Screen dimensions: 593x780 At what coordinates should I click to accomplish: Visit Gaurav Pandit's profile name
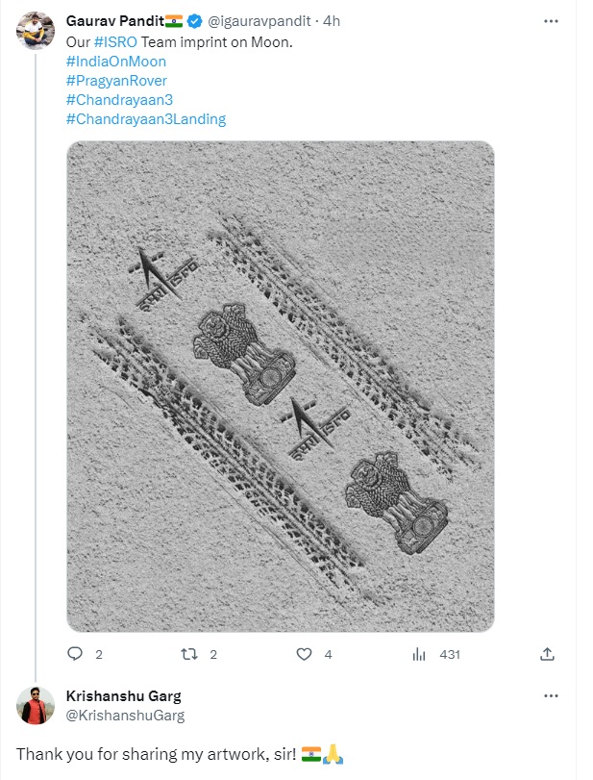(112, 18)
